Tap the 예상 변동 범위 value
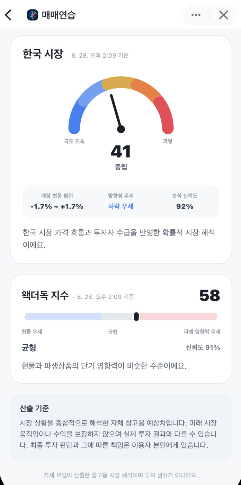 [57, 206]
